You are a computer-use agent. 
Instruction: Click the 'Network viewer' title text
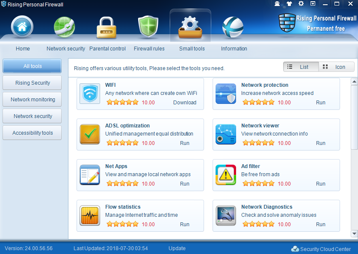click(x=260, y=126)
